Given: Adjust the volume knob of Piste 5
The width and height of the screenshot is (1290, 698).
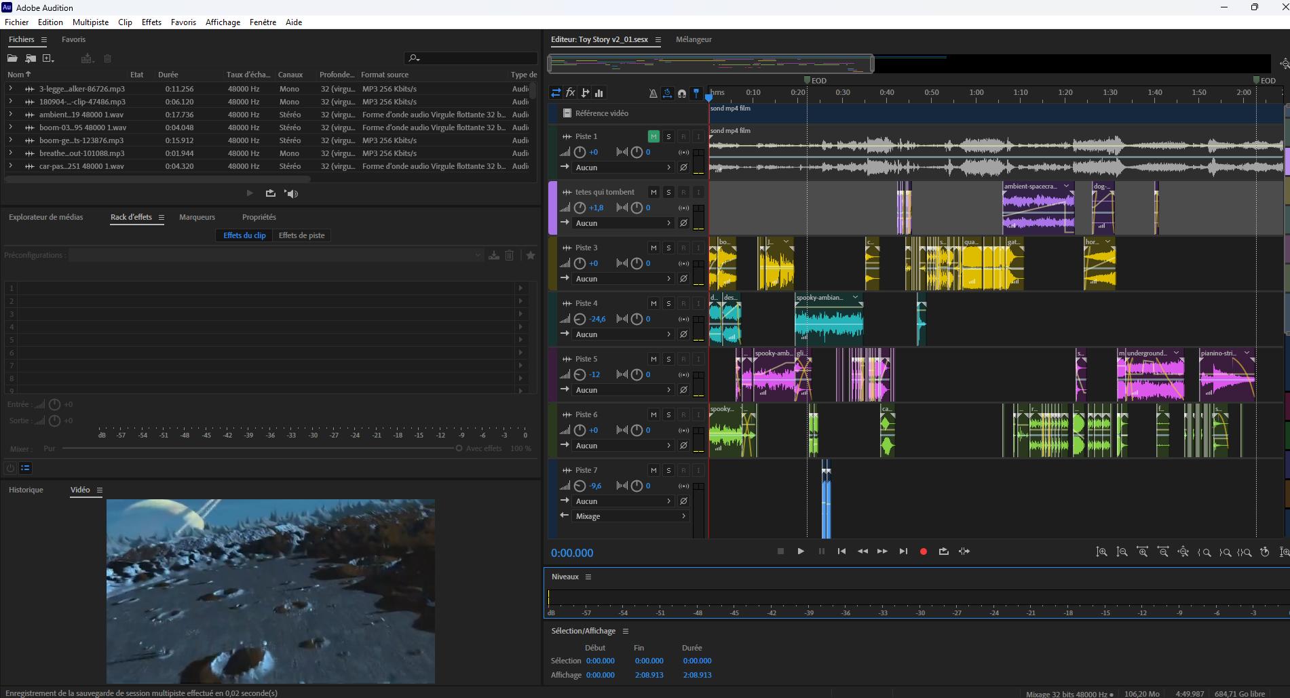Looking at the screenshot, I should [580, 374].
